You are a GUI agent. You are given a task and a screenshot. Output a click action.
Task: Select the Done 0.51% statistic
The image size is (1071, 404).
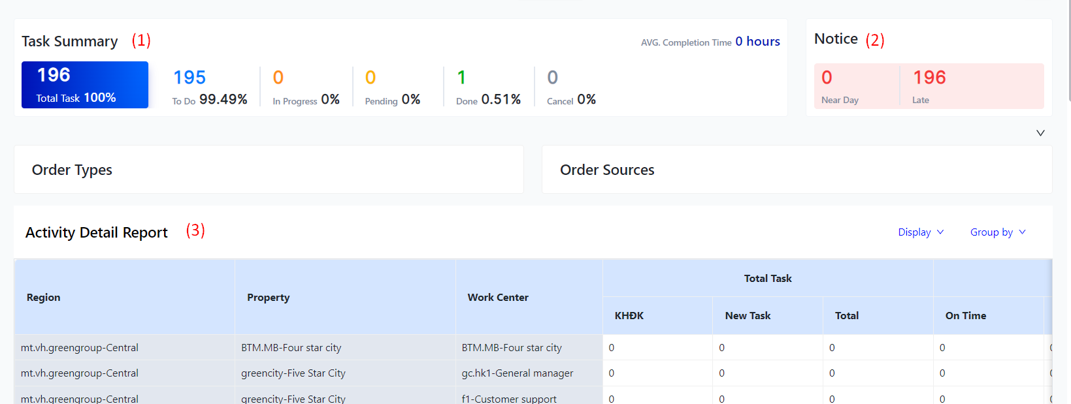pyautogui.click(x=487, y=87)
